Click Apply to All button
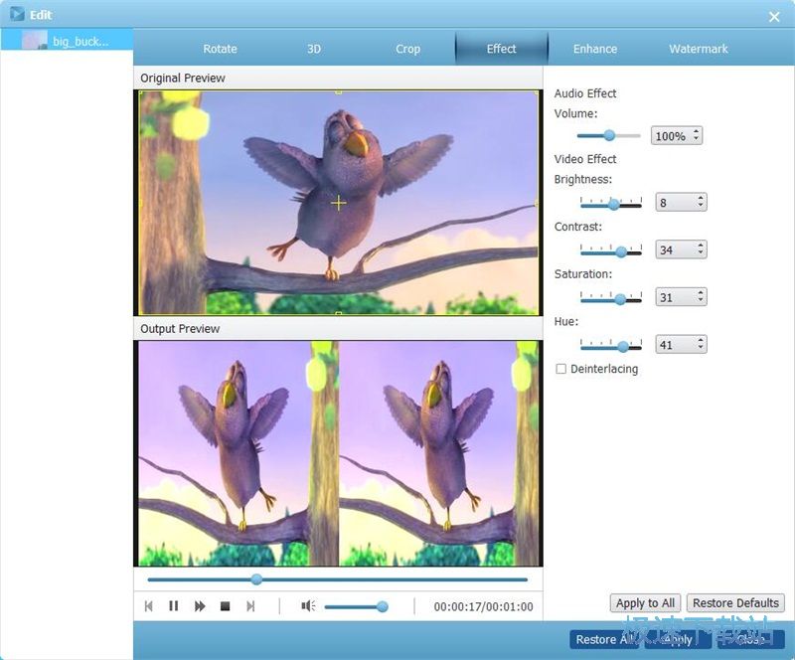The height and width of the screenshot is (660, 795). [645, 603]
